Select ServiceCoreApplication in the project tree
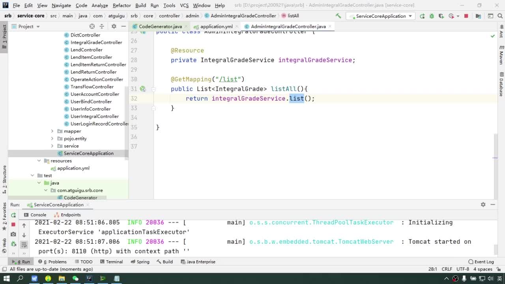Image resolution: width=505 pixels, height=284 pixels. (88, 153)
